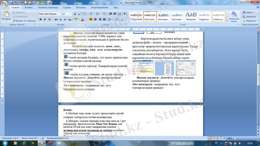Toggle italic formatting (К)

45,19
